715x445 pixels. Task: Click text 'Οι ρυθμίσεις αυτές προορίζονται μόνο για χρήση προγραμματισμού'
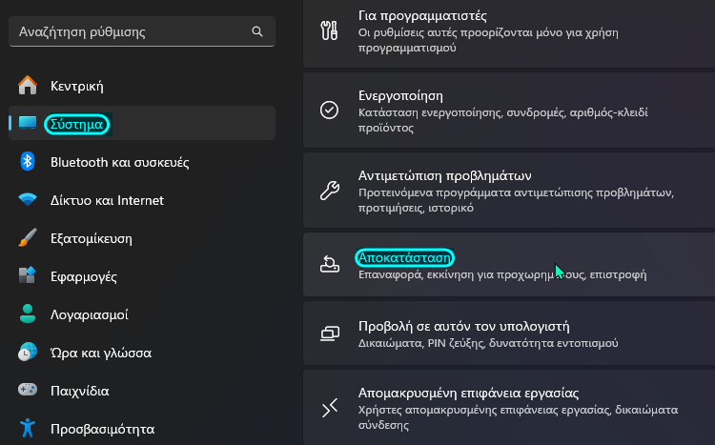(488, 40)
